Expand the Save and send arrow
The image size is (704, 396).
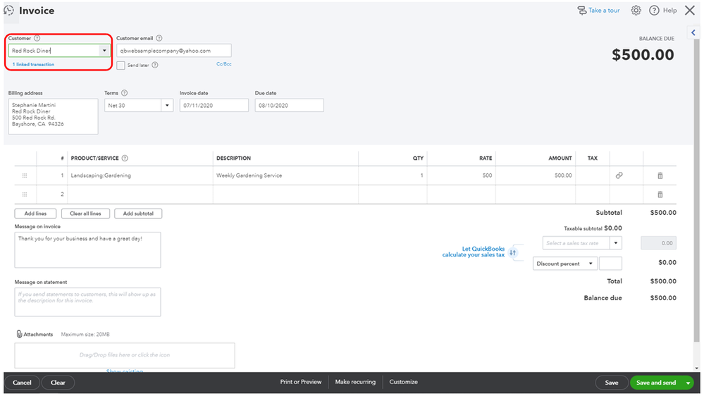688,383
